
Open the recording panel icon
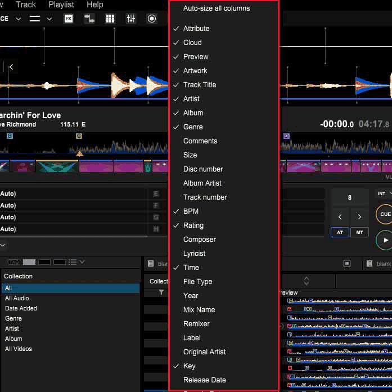click(152, 19)
